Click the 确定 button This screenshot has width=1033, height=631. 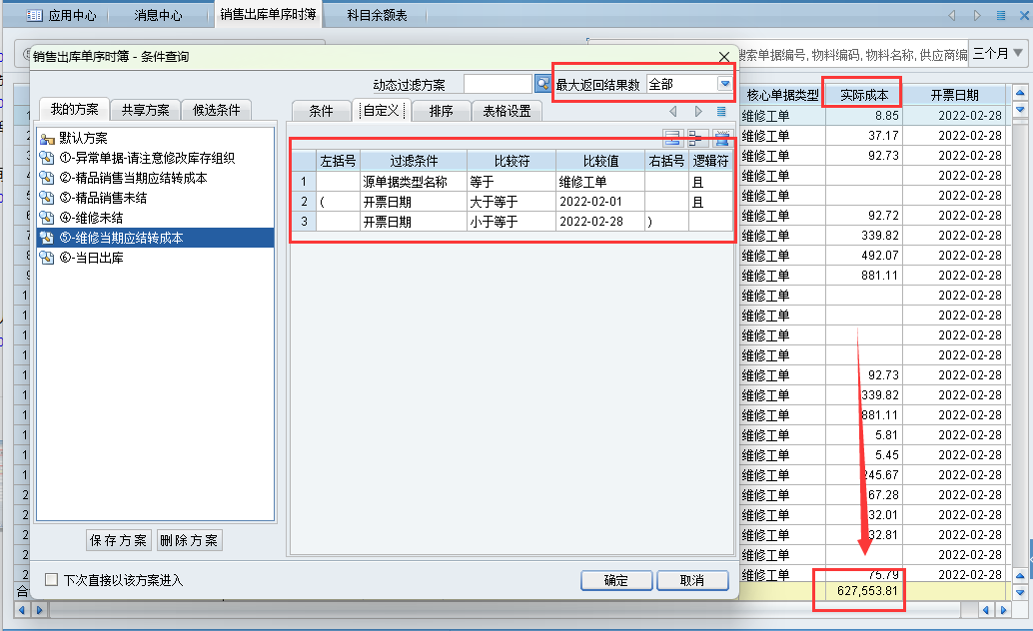pyautogui.click(x=616, y=580)
